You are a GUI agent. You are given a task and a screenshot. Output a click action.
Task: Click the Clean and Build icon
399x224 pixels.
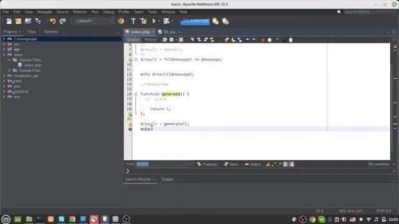tap(143, 21)
